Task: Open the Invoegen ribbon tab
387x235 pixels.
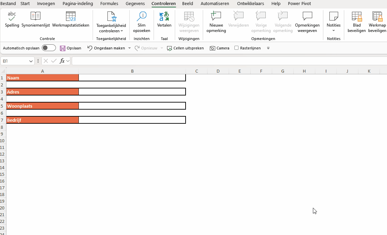Action: click(46, 4)
